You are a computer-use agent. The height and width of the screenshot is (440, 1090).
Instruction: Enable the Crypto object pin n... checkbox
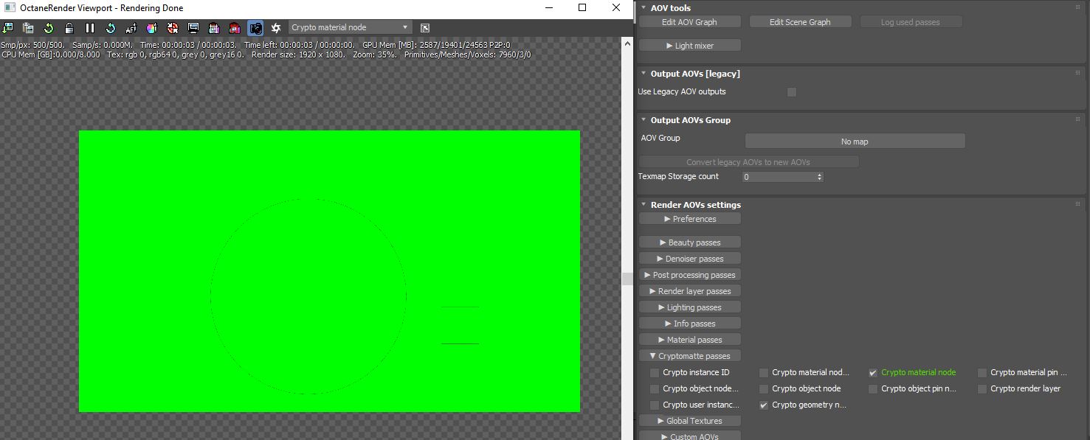873,389
